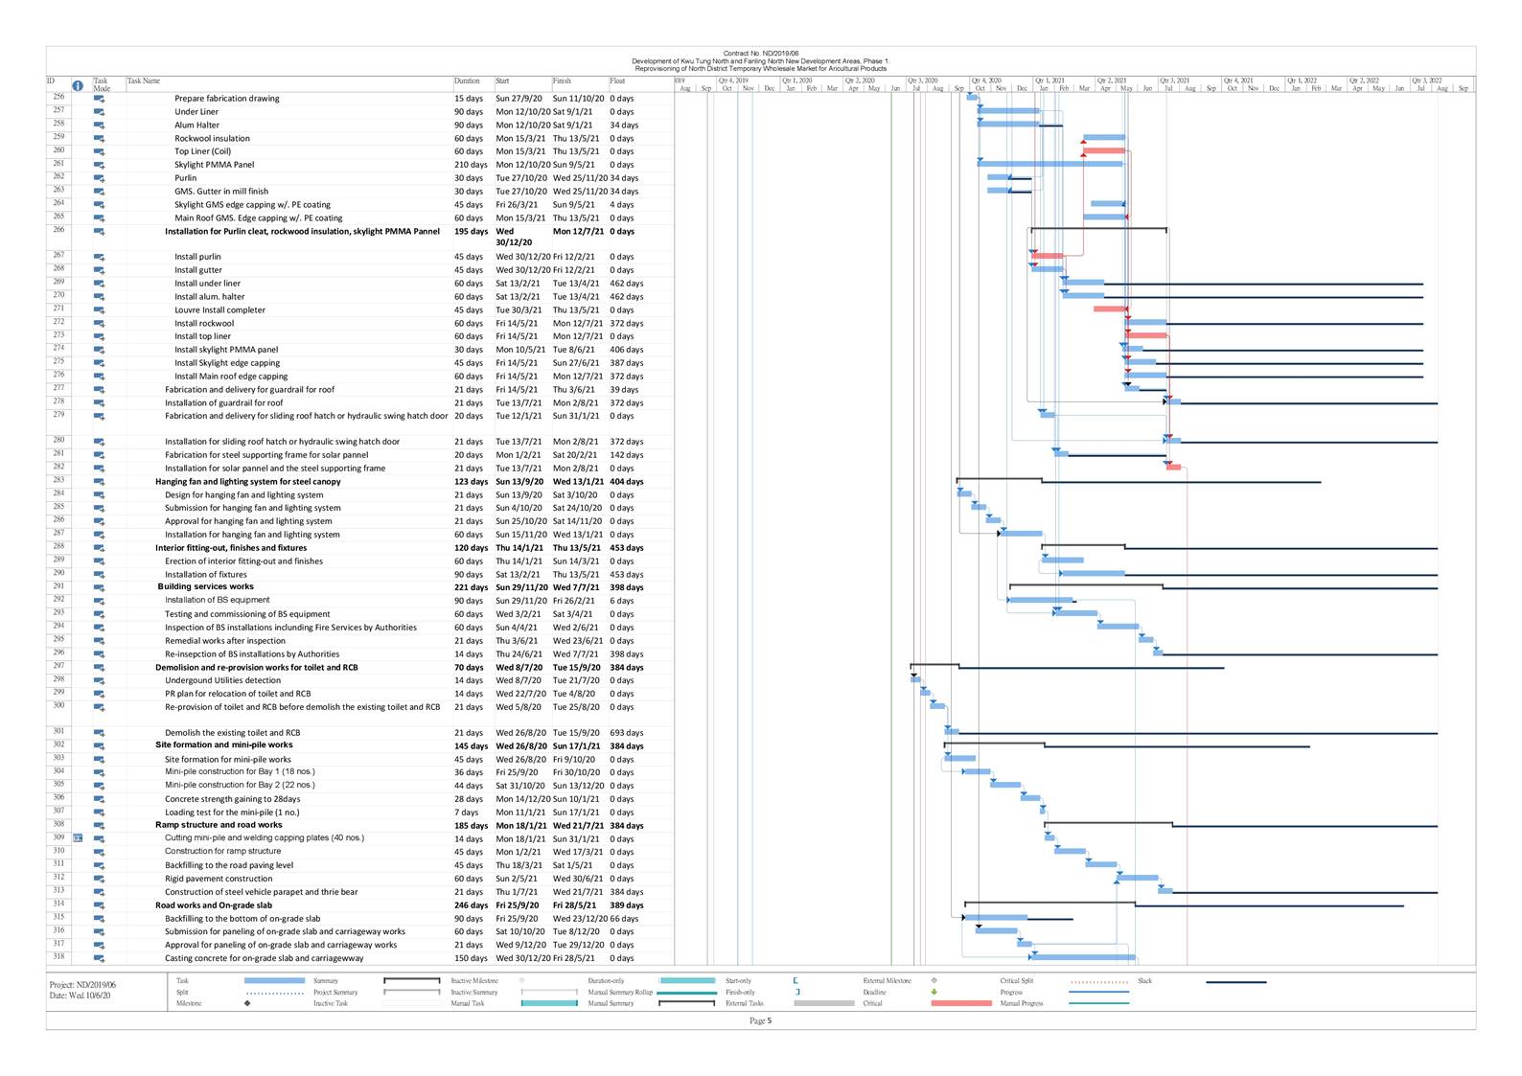The width and height of the screenshot is (1522, 1076).
Task: Click task mode icon for Building services works
Action: [x=99, y=587]
